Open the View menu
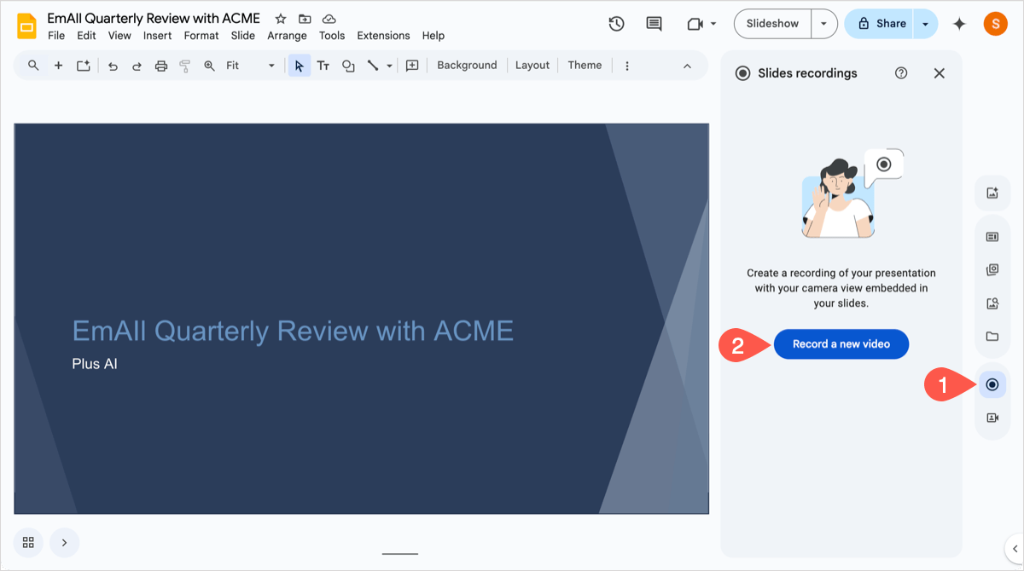Image resolution: width=1024 pixels, height=571 pixels. pyautogui.click(x=119, y=36)
